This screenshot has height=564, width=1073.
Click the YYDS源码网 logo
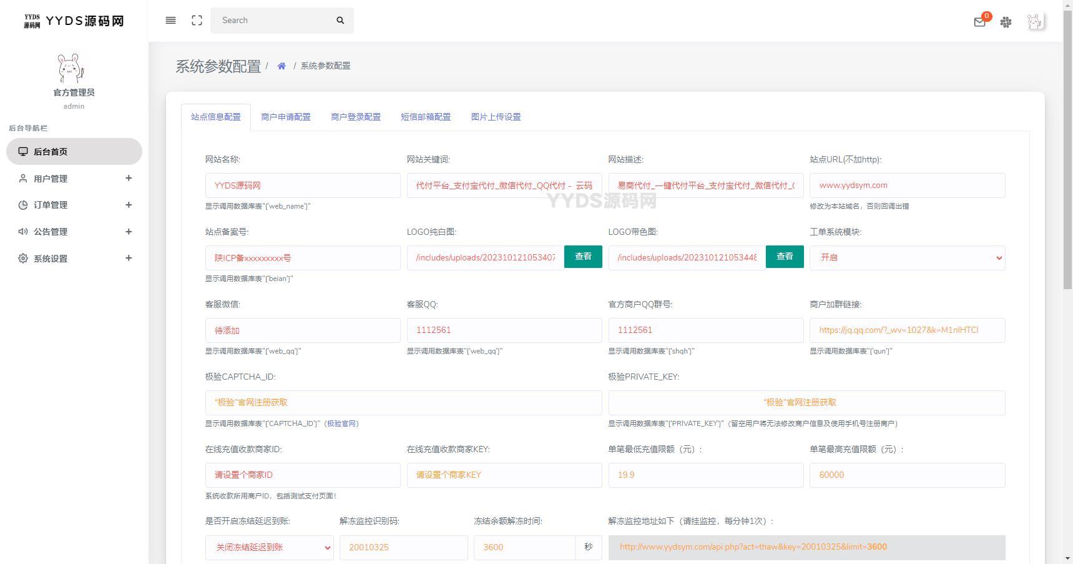pos(74,21)
